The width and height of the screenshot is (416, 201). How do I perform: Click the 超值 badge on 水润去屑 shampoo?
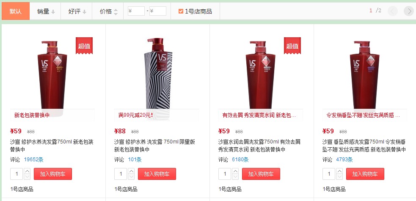click(x=292, y=46)
